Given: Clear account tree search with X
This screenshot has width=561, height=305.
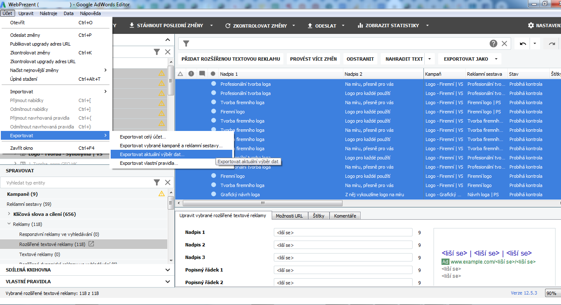Looking at the screenshot, I should pos(168,52).
